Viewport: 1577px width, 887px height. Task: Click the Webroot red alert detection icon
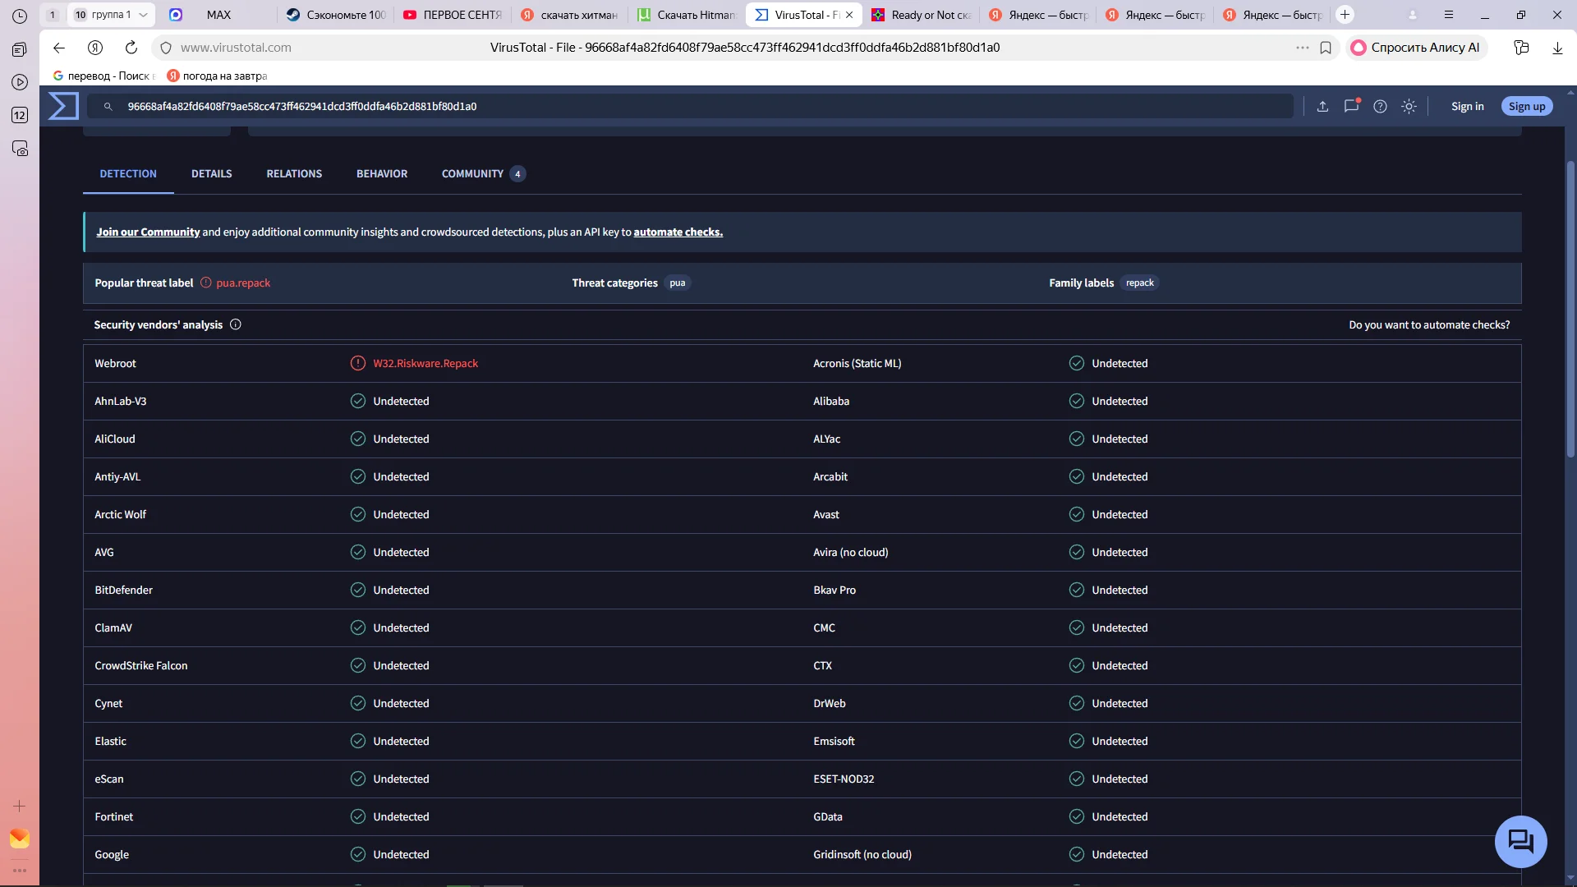pyautogui.click(x=358, y=363)
